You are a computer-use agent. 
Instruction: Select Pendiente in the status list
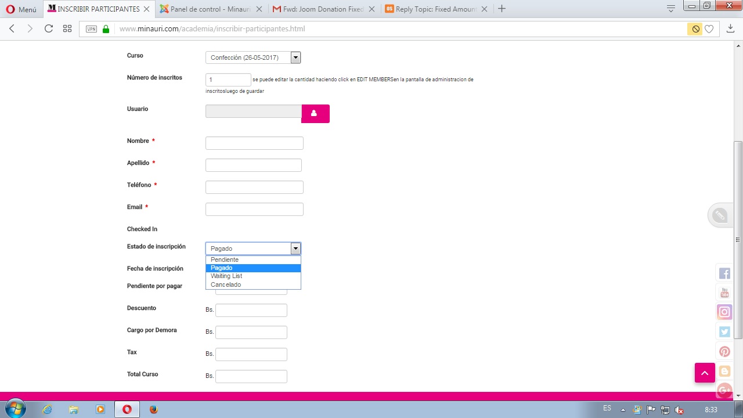click(225, 260)
